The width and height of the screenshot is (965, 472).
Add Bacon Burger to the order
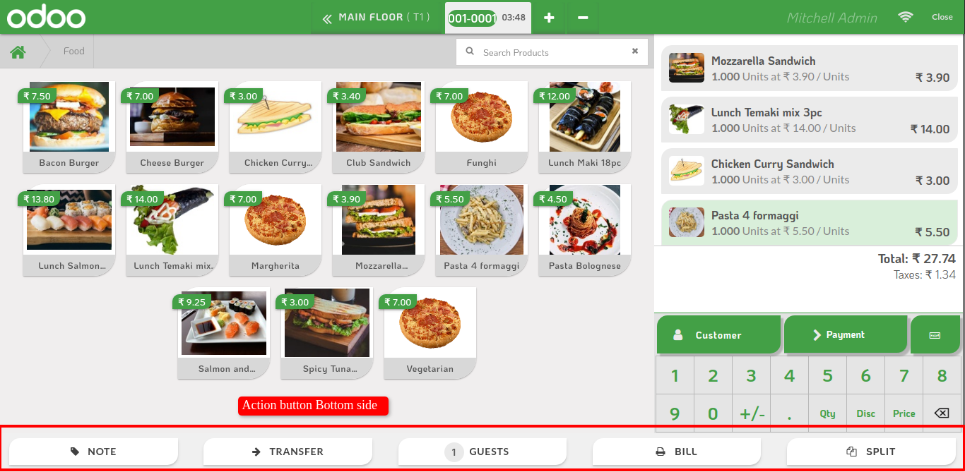(x=69, y=127)
